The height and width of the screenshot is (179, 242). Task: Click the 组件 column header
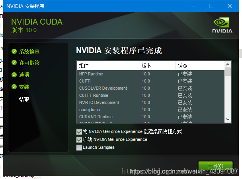click(x=108, y=66)
